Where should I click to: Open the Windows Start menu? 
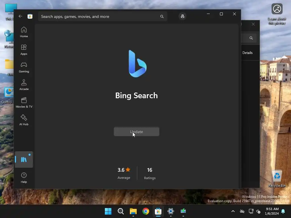pos(108,211)
